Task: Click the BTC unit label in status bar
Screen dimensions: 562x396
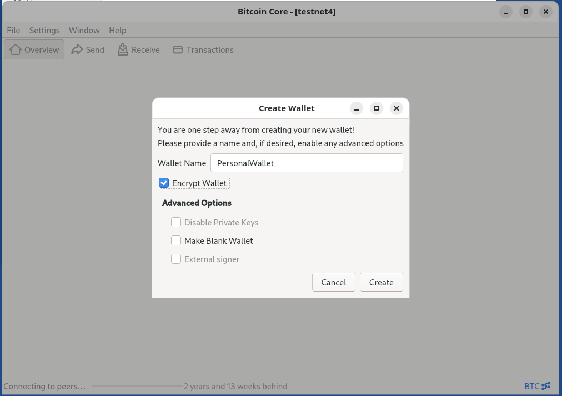Action: click(x=531, y=387)
